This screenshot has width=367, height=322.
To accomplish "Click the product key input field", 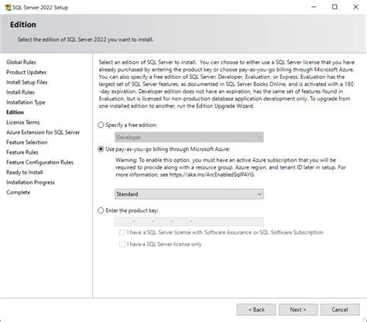I will (x=189, y=221).
